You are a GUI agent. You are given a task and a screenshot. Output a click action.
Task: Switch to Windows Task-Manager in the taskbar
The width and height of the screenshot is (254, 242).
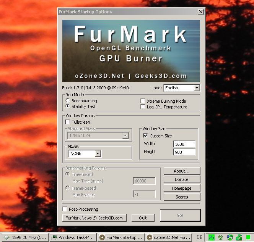click(73, 237)
